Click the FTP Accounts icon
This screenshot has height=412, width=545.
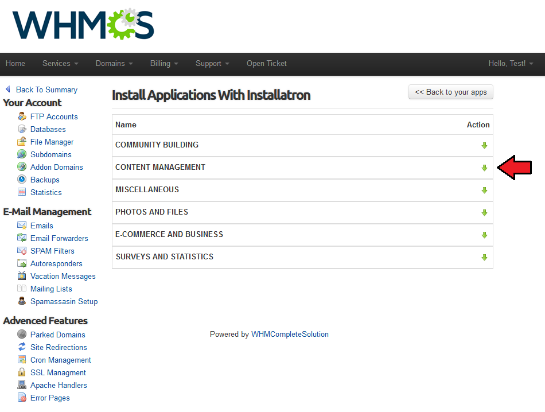22,116
